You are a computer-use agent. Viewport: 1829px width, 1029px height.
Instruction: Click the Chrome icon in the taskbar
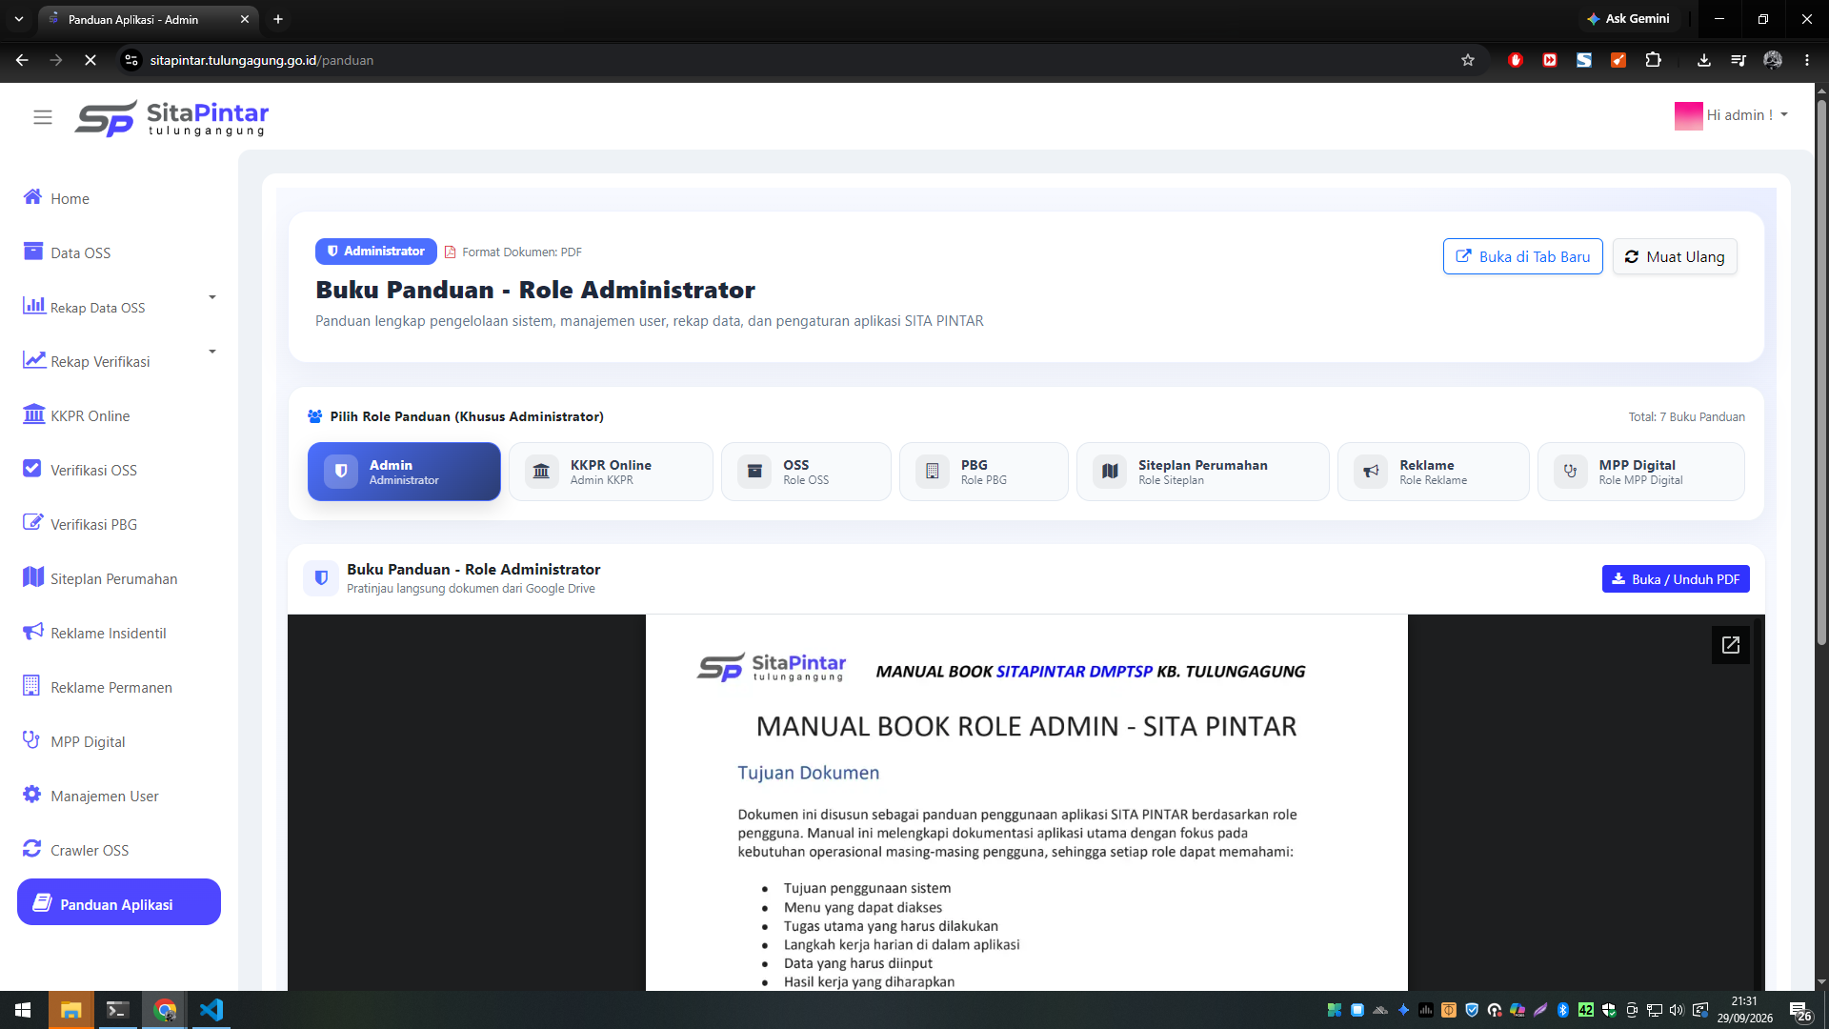click(165, 1010)
